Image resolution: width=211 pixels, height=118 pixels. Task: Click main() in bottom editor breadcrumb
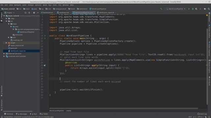[69, 111]
